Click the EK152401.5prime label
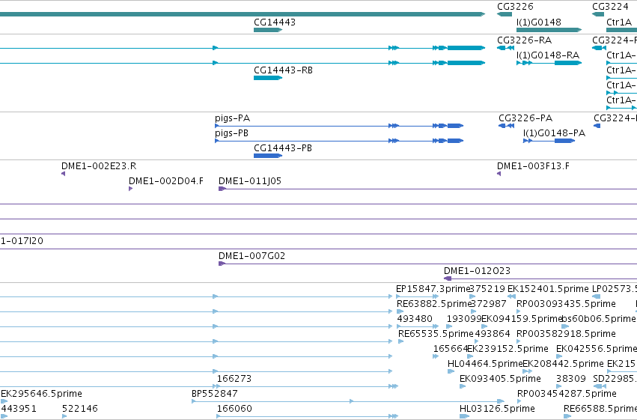The image size is (637, 420). pyautogui.click(x=548, y=289)
